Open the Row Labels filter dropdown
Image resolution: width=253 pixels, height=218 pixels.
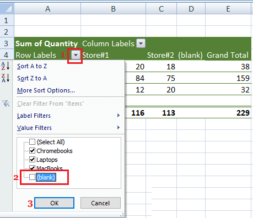(76, 55)
